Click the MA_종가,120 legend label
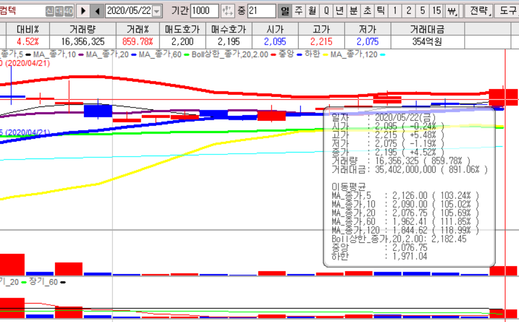The width and height of the screenshot is (519, 322). click(354, 54)
